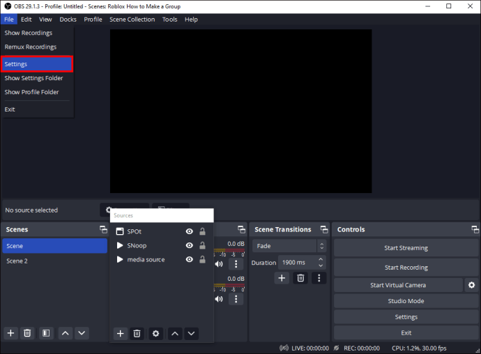
Task: Move source up arrow in Sources panel
Action: (x=175, y=334)
